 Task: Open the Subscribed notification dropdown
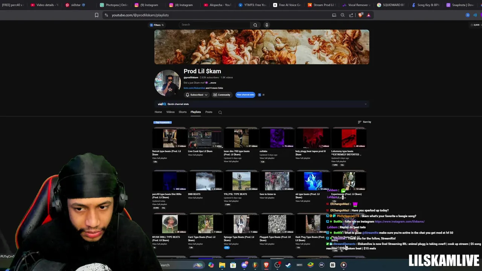pos(197,95)
